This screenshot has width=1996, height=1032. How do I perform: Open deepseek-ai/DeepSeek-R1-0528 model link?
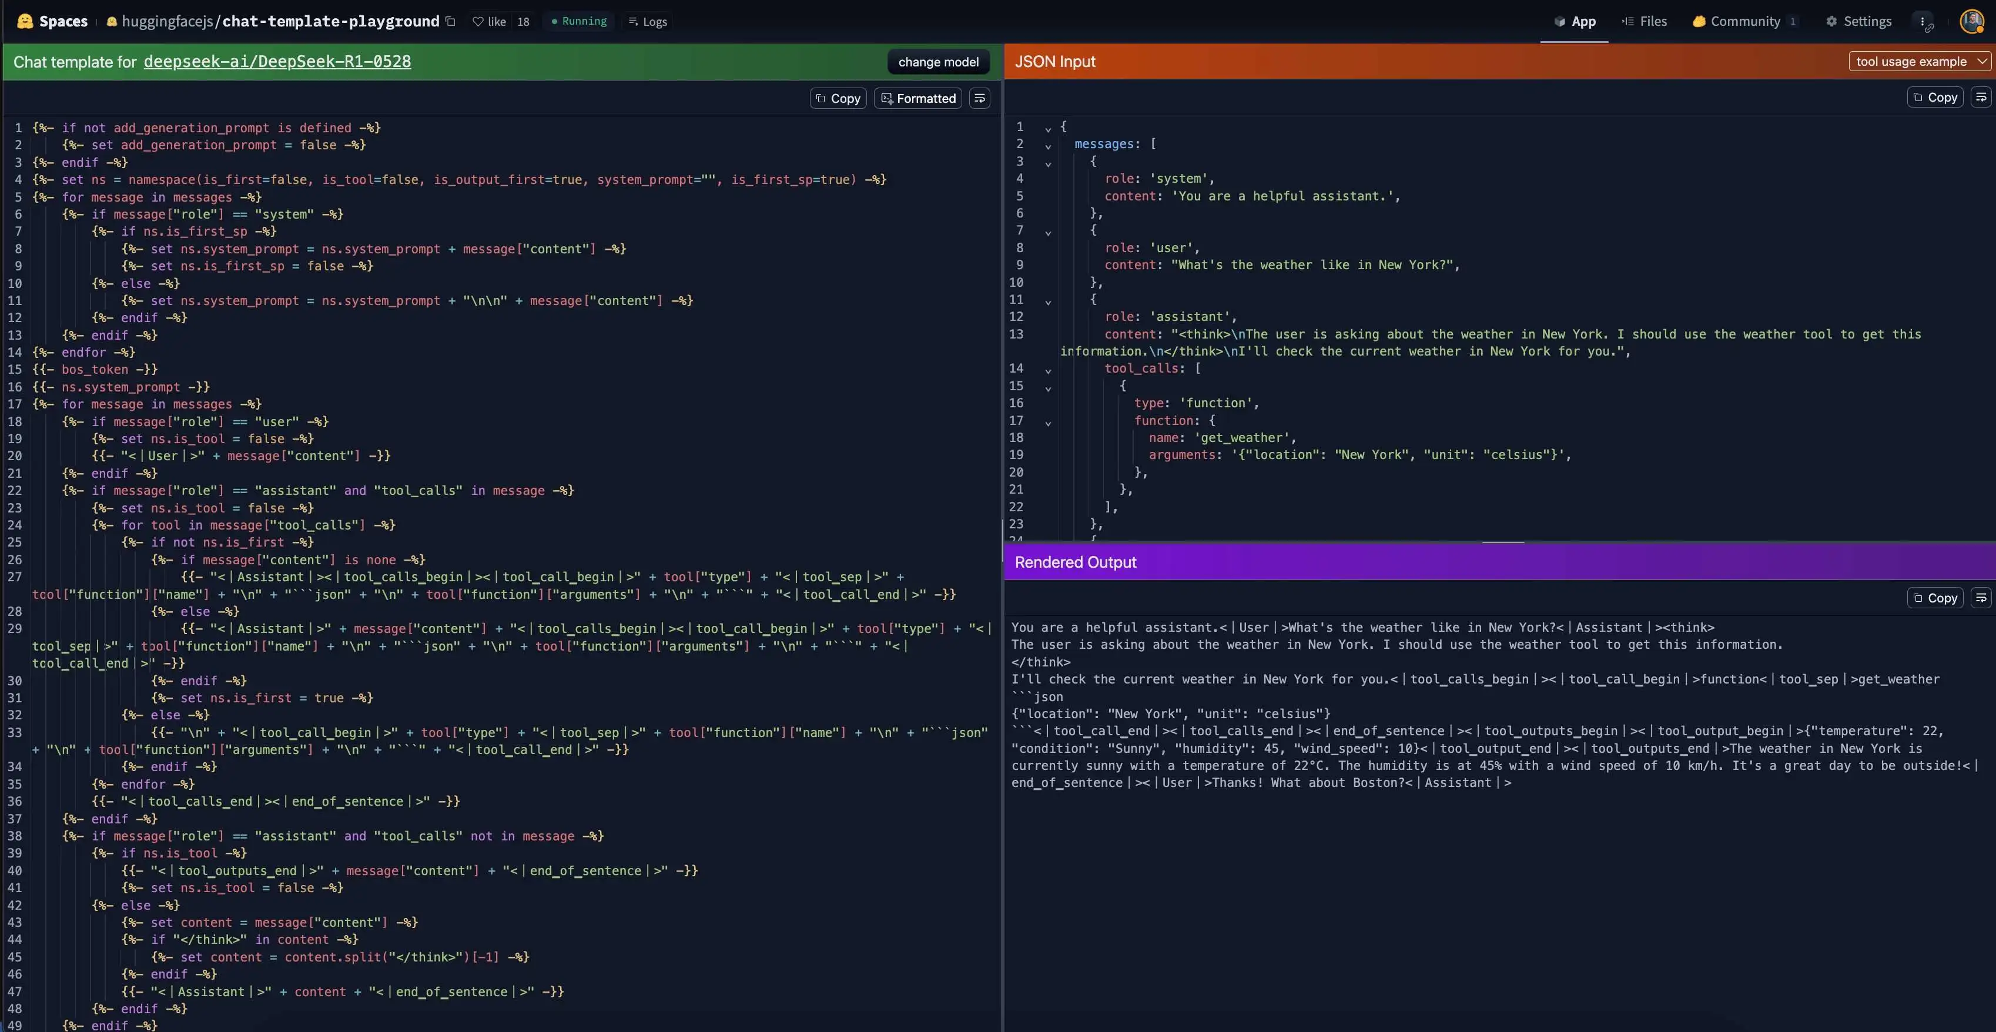point(277,62)
